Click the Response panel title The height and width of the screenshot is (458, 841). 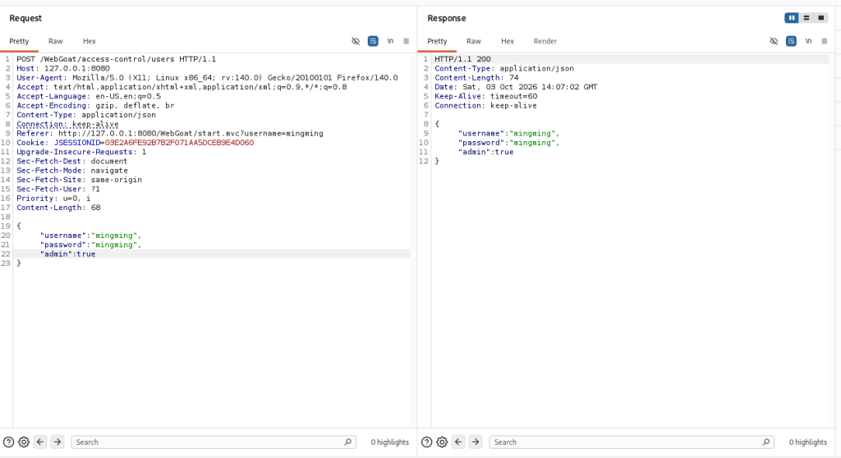tap(446, 18)
